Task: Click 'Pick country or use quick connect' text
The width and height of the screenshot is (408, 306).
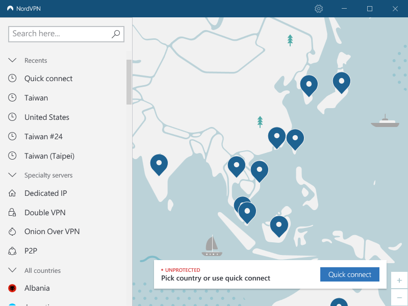Action: [x=216, y=278]
